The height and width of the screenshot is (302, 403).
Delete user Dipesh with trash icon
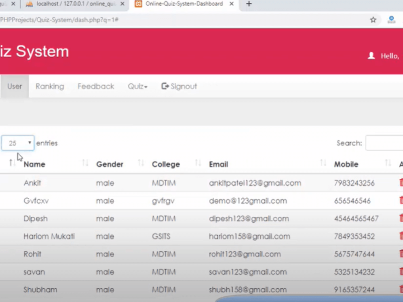pyautogui.click(x=401, y=218)
